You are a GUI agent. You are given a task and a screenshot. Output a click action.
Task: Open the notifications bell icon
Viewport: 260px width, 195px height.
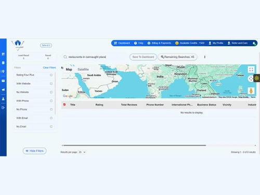click(254, 43)
